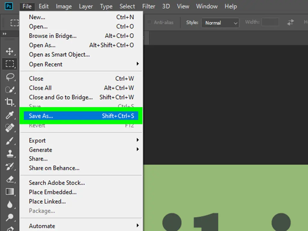Select the Crop tool

point(9,102)
